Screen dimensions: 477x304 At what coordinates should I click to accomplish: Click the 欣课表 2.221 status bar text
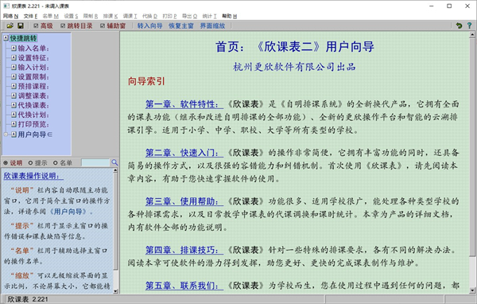27,299
